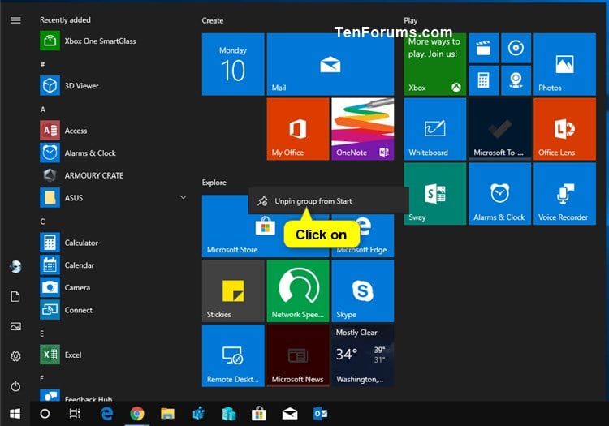Open the Sway tile
The height and width of the screenshot is (426, 609).
[x=435, y=194]
